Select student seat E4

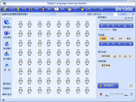[59, 62]
